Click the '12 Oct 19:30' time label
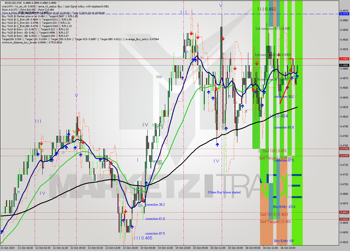Image resolution: width=350 pixels, height=251 pixels. tap(78, 248)
